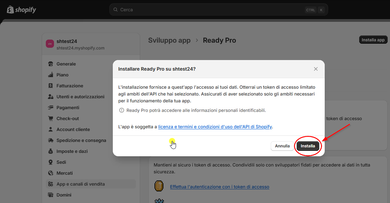Image resolution: width=390 pixels, height=203 pixels.
Task: Click the info icon next to Ready Pro warning
Action: (122, 110)
